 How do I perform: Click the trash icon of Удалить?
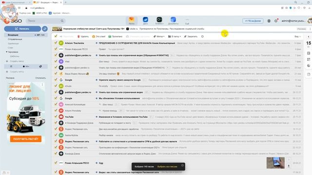tap(78, 36)
